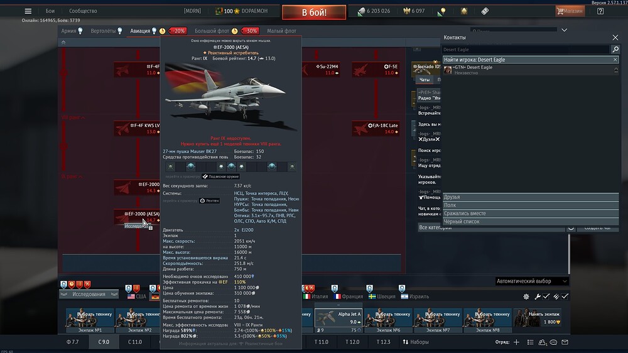Screen dimensions: 628x353
Task: Open the Магазин shop button
Action: coord(570,11)
